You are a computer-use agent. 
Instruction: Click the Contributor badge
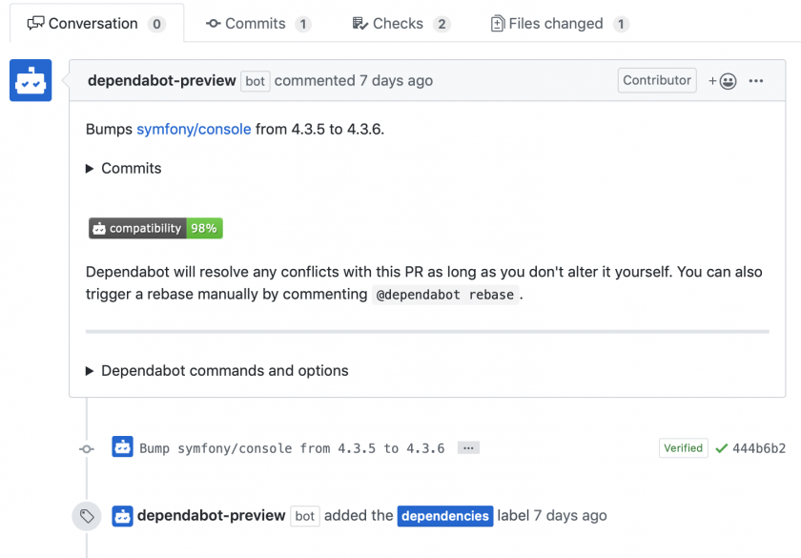(x=657, y=80)
